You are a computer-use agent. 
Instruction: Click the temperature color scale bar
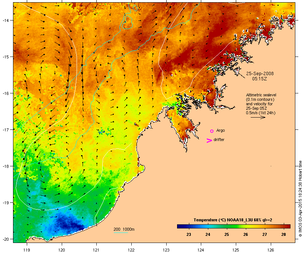click(x=234, y=226)
